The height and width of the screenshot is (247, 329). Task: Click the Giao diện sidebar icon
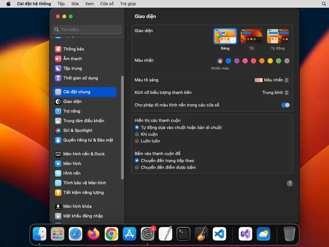point(58,101)
